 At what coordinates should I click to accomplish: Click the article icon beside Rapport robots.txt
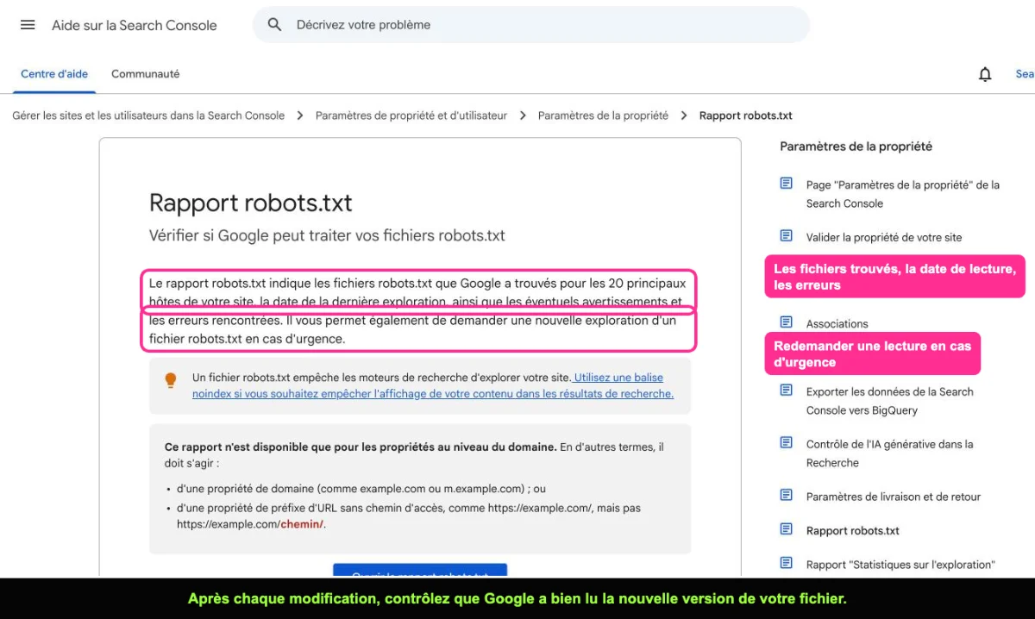coord(786,529)
